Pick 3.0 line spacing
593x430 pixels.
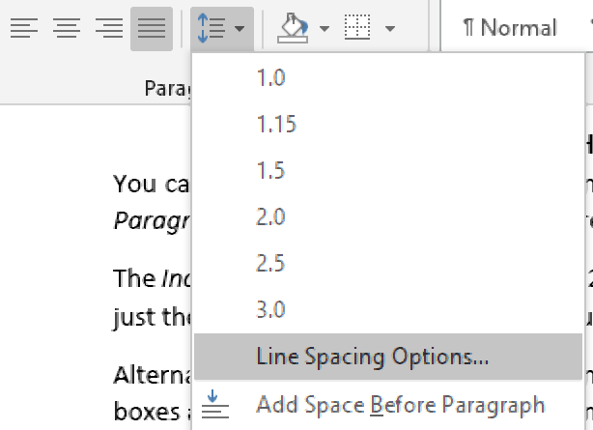270,310
